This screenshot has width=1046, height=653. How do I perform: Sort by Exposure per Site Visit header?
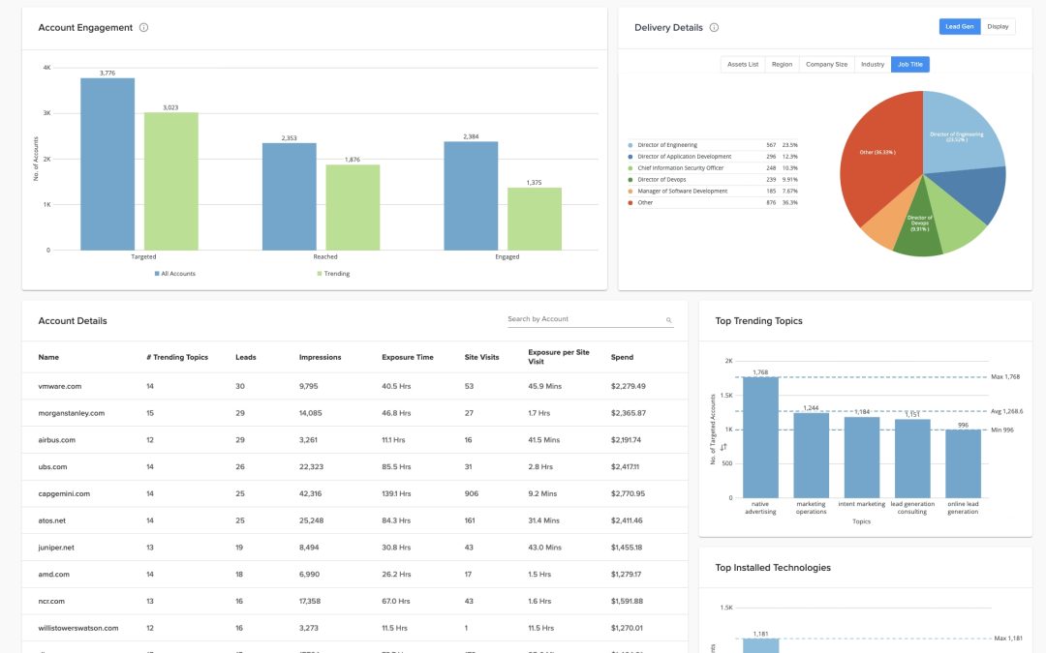coord(559,357)
